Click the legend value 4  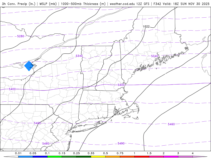tap(193, 153)
